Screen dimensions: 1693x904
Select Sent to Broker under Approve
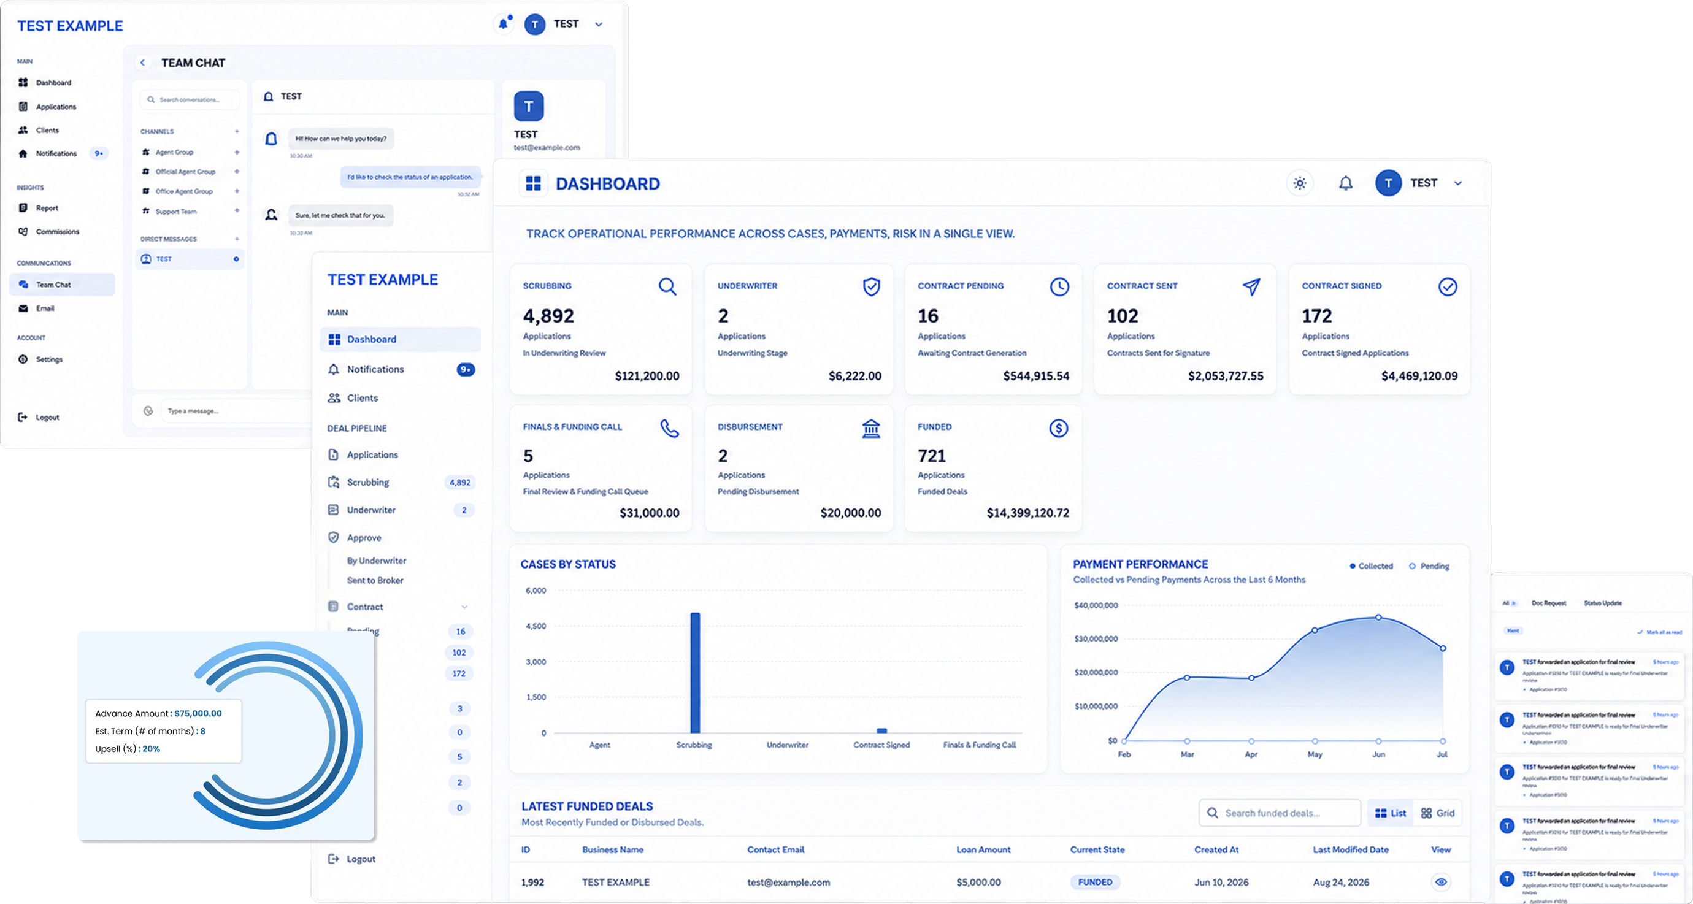(375, 580)
